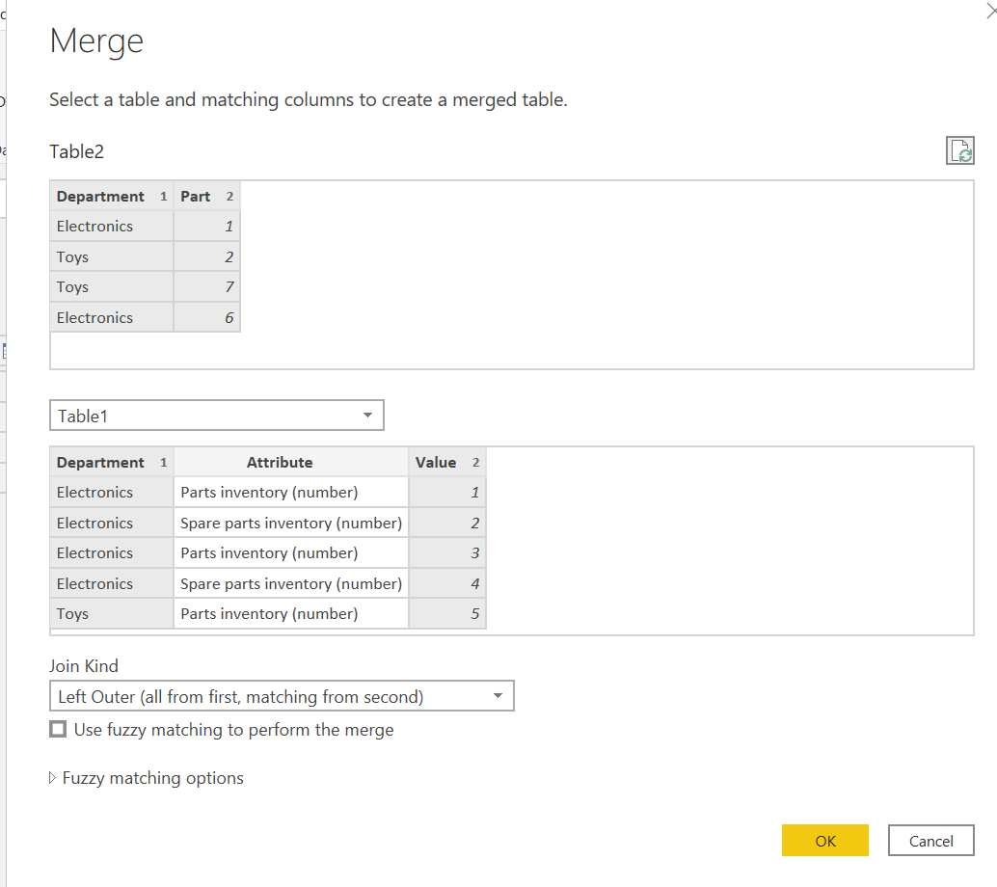Open the Join Kind dropdown

282,696
